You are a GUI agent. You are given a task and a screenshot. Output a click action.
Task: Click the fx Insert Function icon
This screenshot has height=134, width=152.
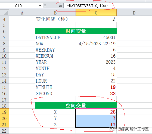point(60,5)
